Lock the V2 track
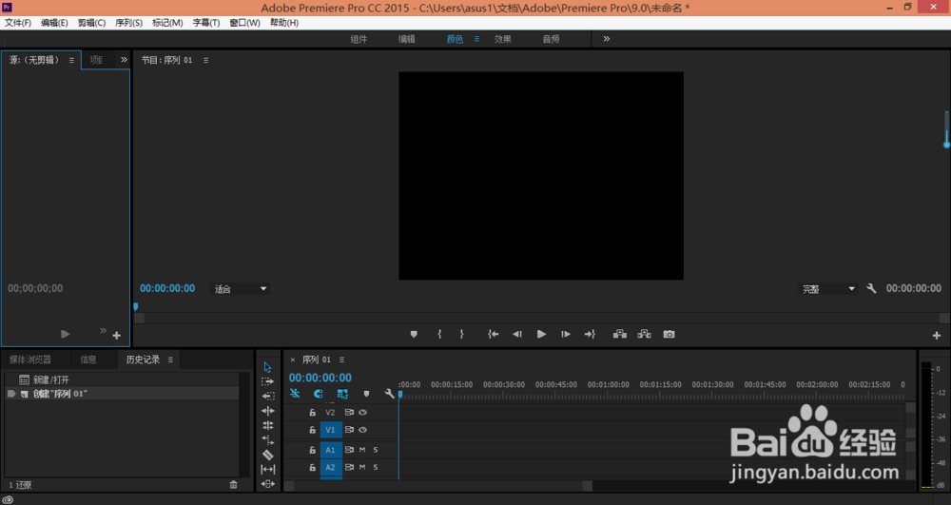The width and height of the screenshot is (951, 505). [312, 412]
